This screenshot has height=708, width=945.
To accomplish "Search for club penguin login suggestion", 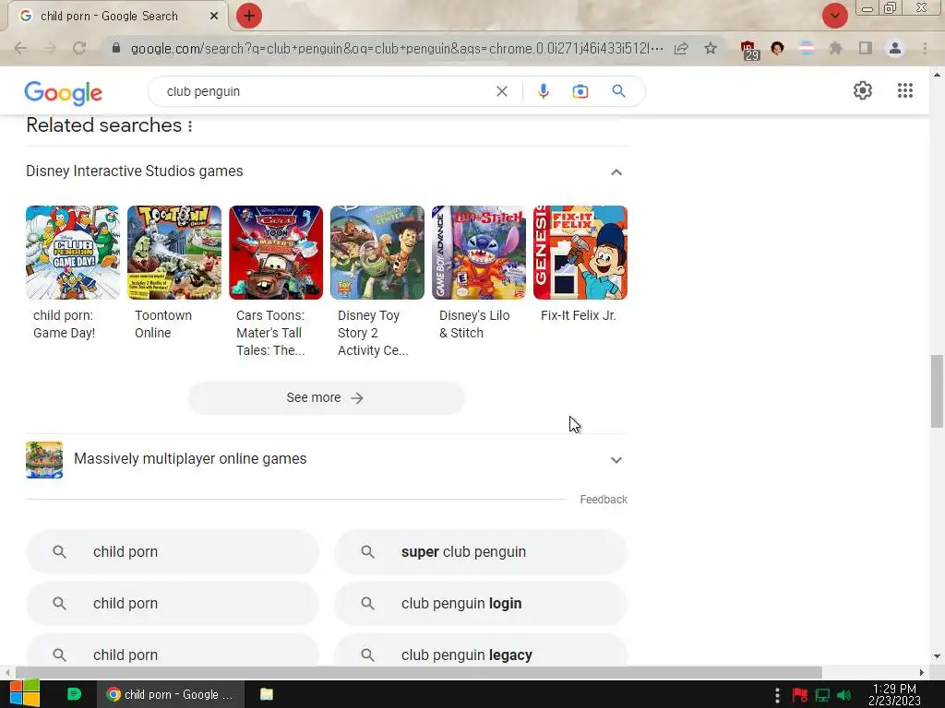I will pyautogui.click(x=480, y=603).
